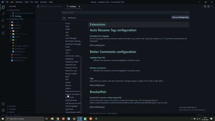215x121 pixels.
Task: Open the Windows Start menu
Action: pyautogui.click(x=3, y=119)
